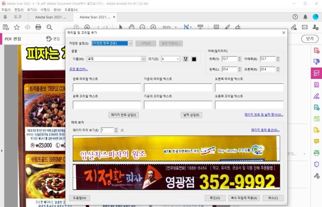Expand the font name 굴림 dropdown
This screenshot has height=207, width=322.
pos(143,59)
